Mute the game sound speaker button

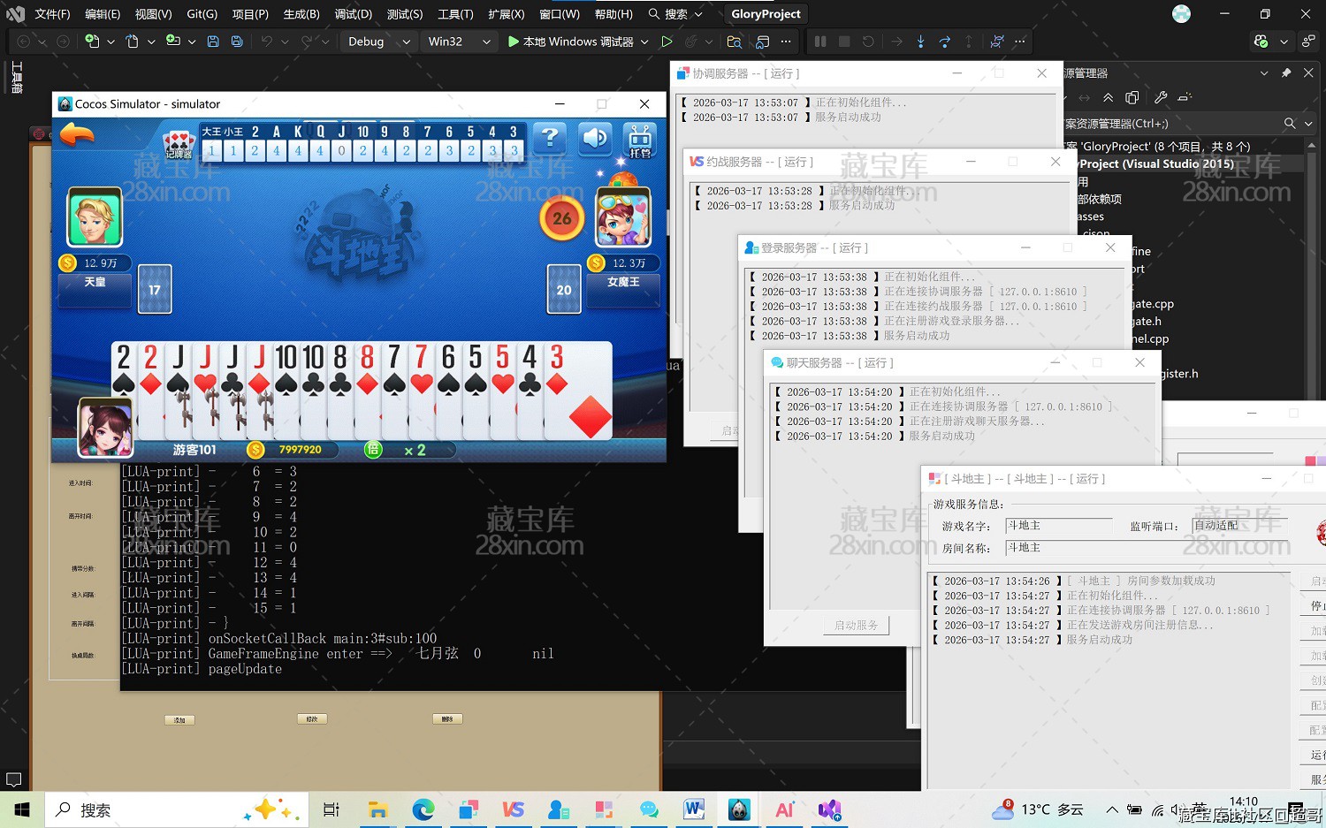(x=595, y=138)
